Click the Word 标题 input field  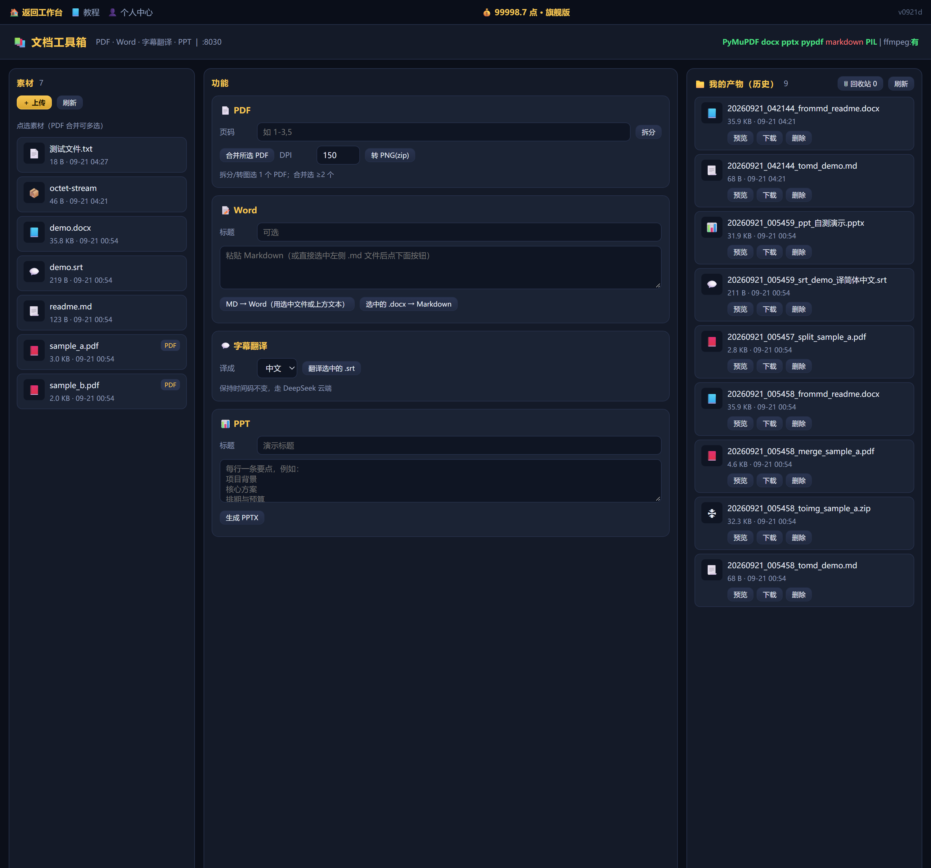coord(459,232)
